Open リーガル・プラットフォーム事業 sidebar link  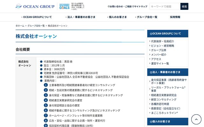[168, 89]
